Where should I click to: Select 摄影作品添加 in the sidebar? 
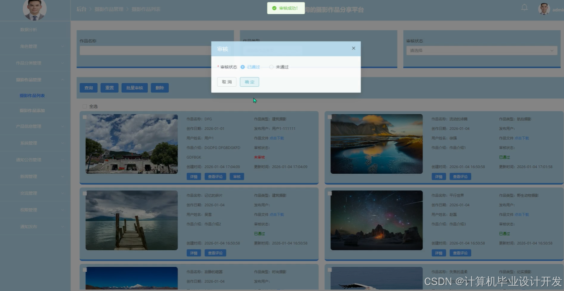tap(32, 111)
